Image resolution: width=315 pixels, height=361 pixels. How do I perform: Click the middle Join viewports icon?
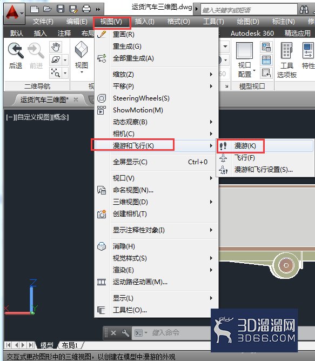click(x=266, y=60)
